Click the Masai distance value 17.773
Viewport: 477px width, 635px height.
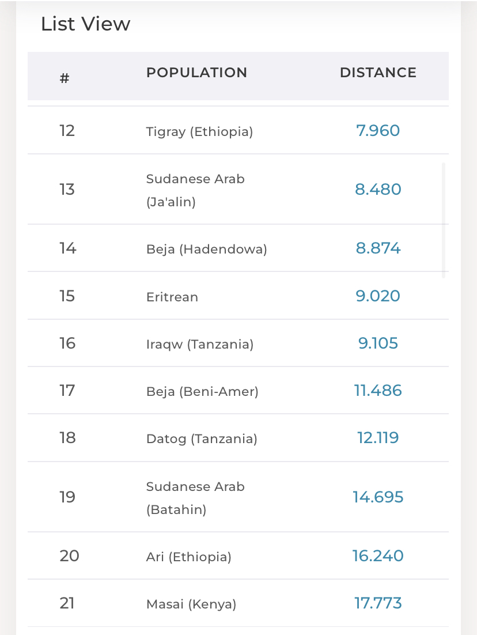(x=378, y=603)
